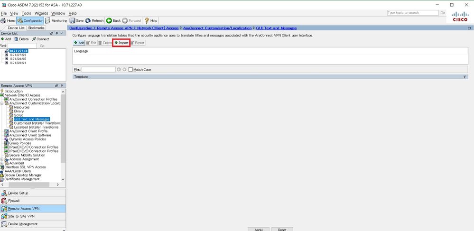The image size is (474, 231).
Task: Open Help from the toolbar
Action: click(150, 20)
